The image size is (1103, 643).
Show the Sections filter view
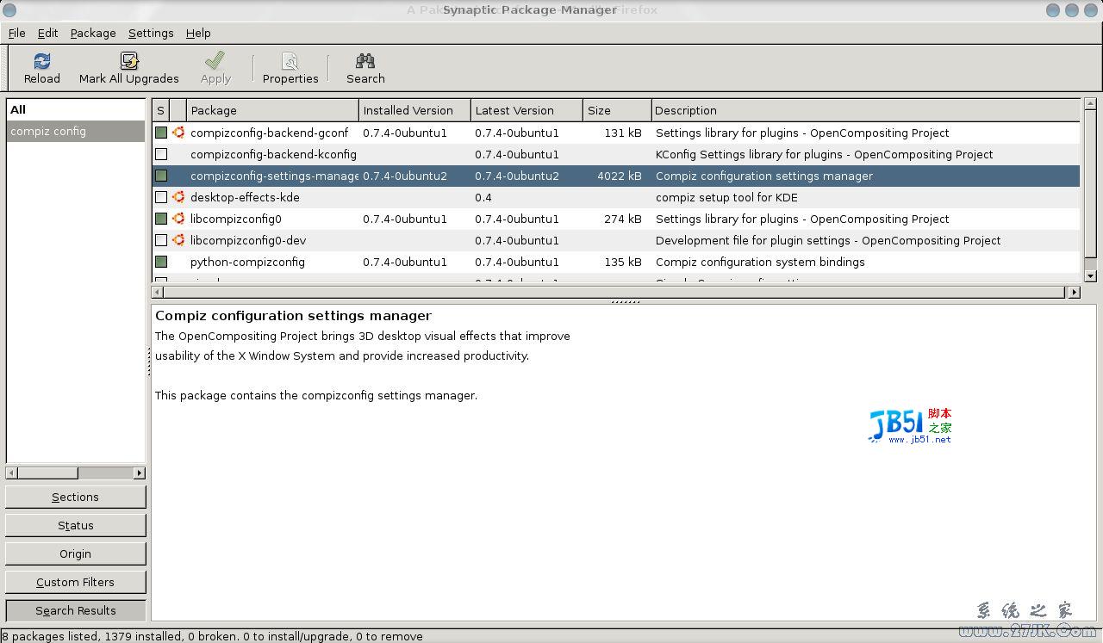tap(76, 497)
